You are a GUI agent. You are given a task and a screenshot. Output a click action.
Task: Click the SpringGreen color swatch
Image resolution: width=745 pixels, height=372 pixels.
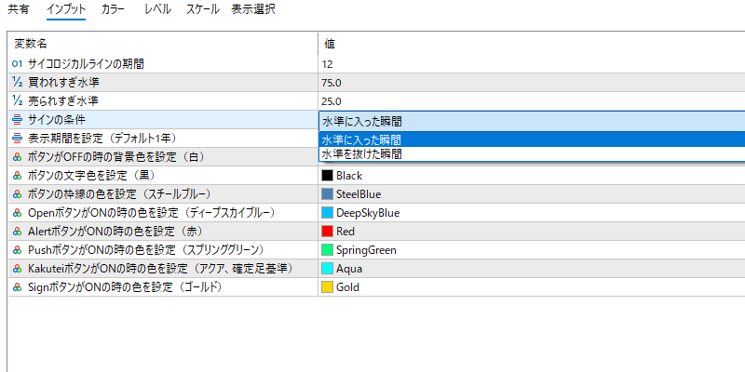tap(328, 250)
